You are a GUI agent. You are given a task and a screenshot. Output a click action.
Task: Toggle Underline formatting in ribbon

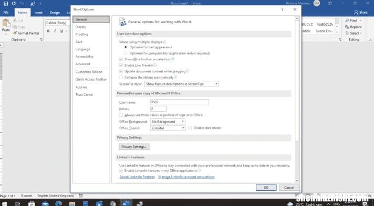61,31
